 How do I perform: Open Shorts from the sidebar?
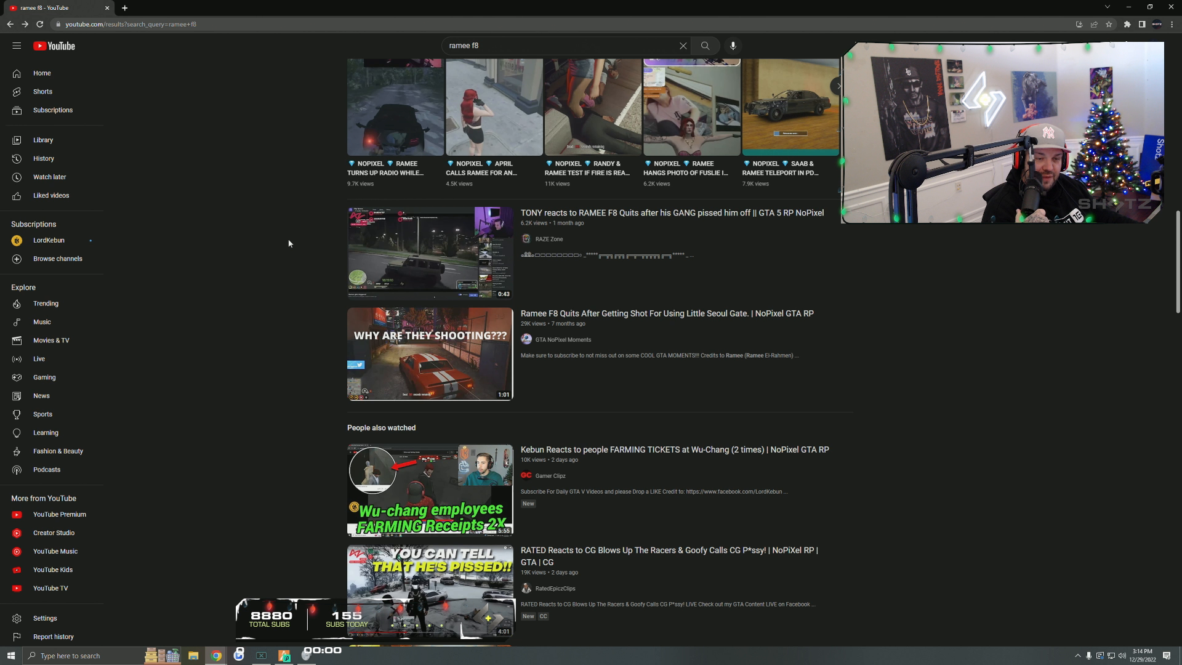click(x=42, y=91)
